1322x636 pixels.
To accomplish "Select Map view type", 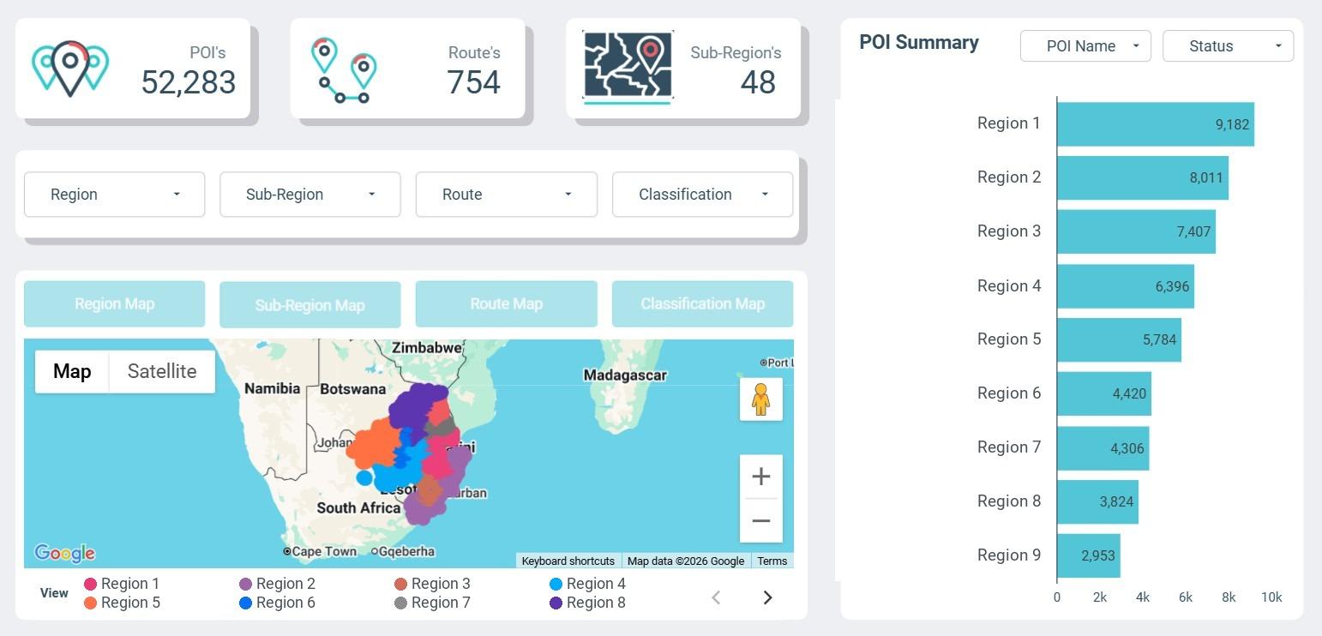I will tap(72, 371).
